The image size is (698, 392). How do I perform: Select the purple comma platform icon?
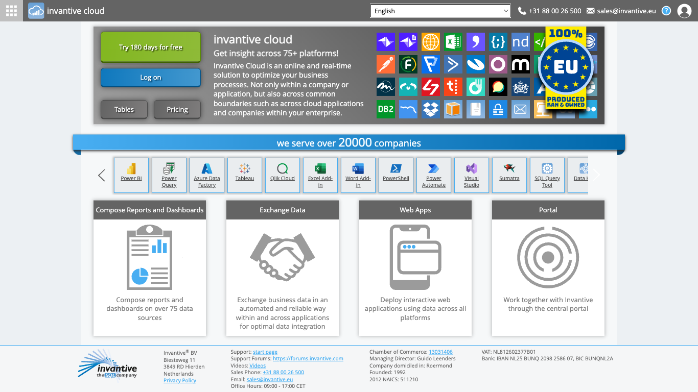(476, 42)
